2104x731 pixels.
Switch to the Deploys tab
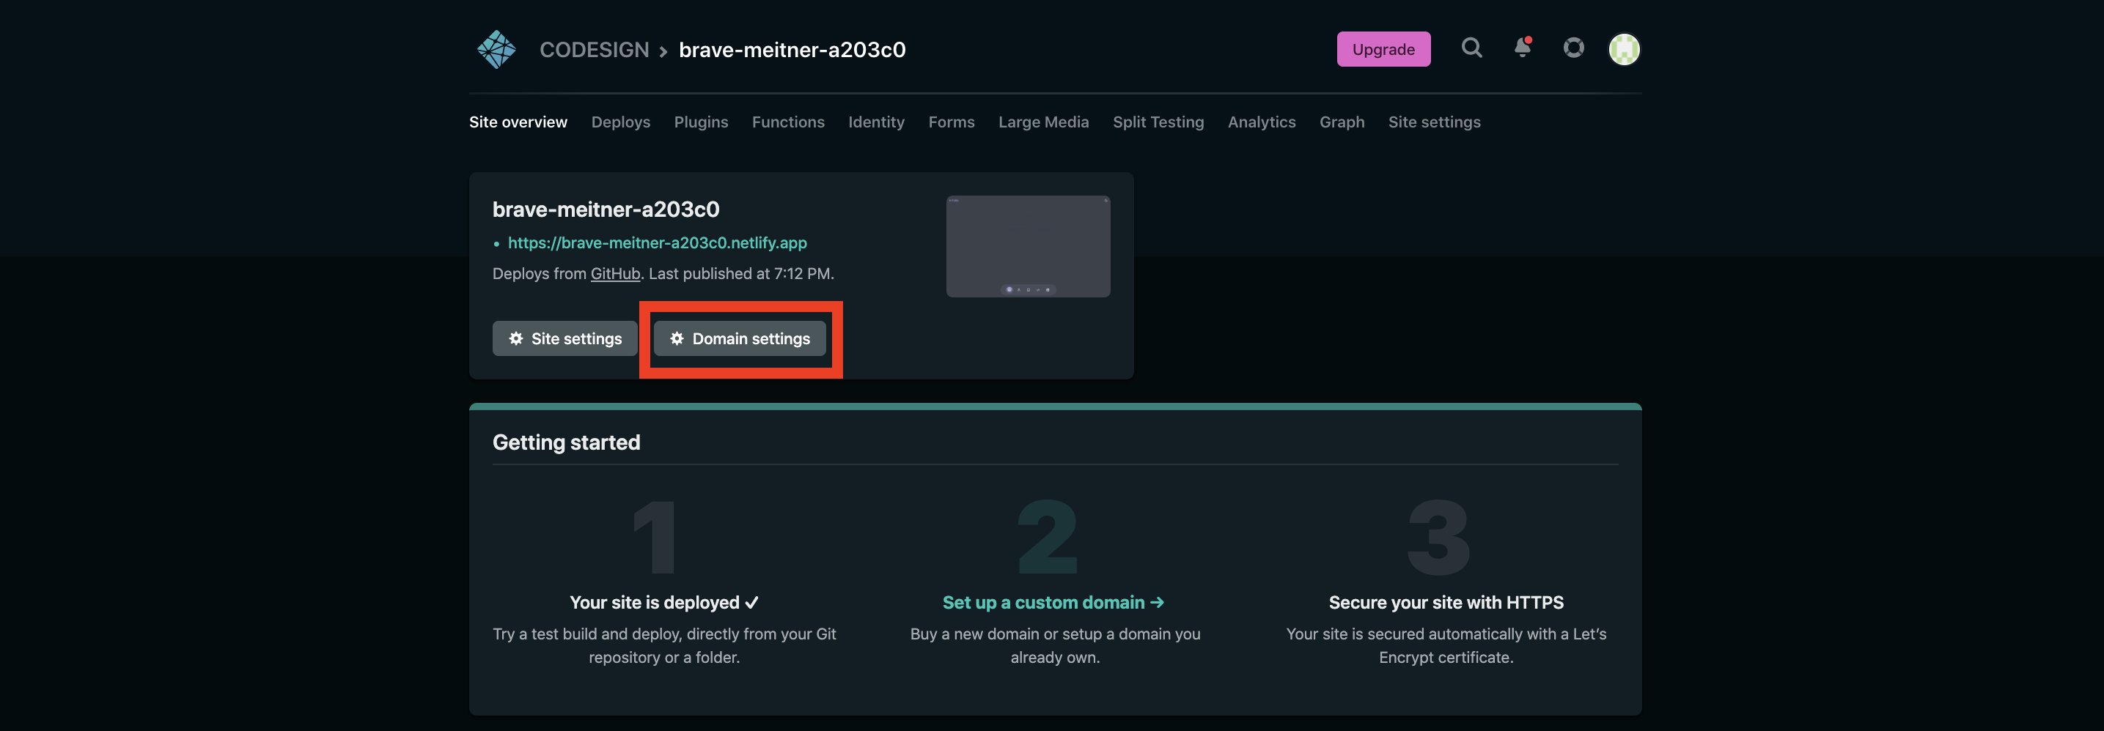tap(621, 122)
